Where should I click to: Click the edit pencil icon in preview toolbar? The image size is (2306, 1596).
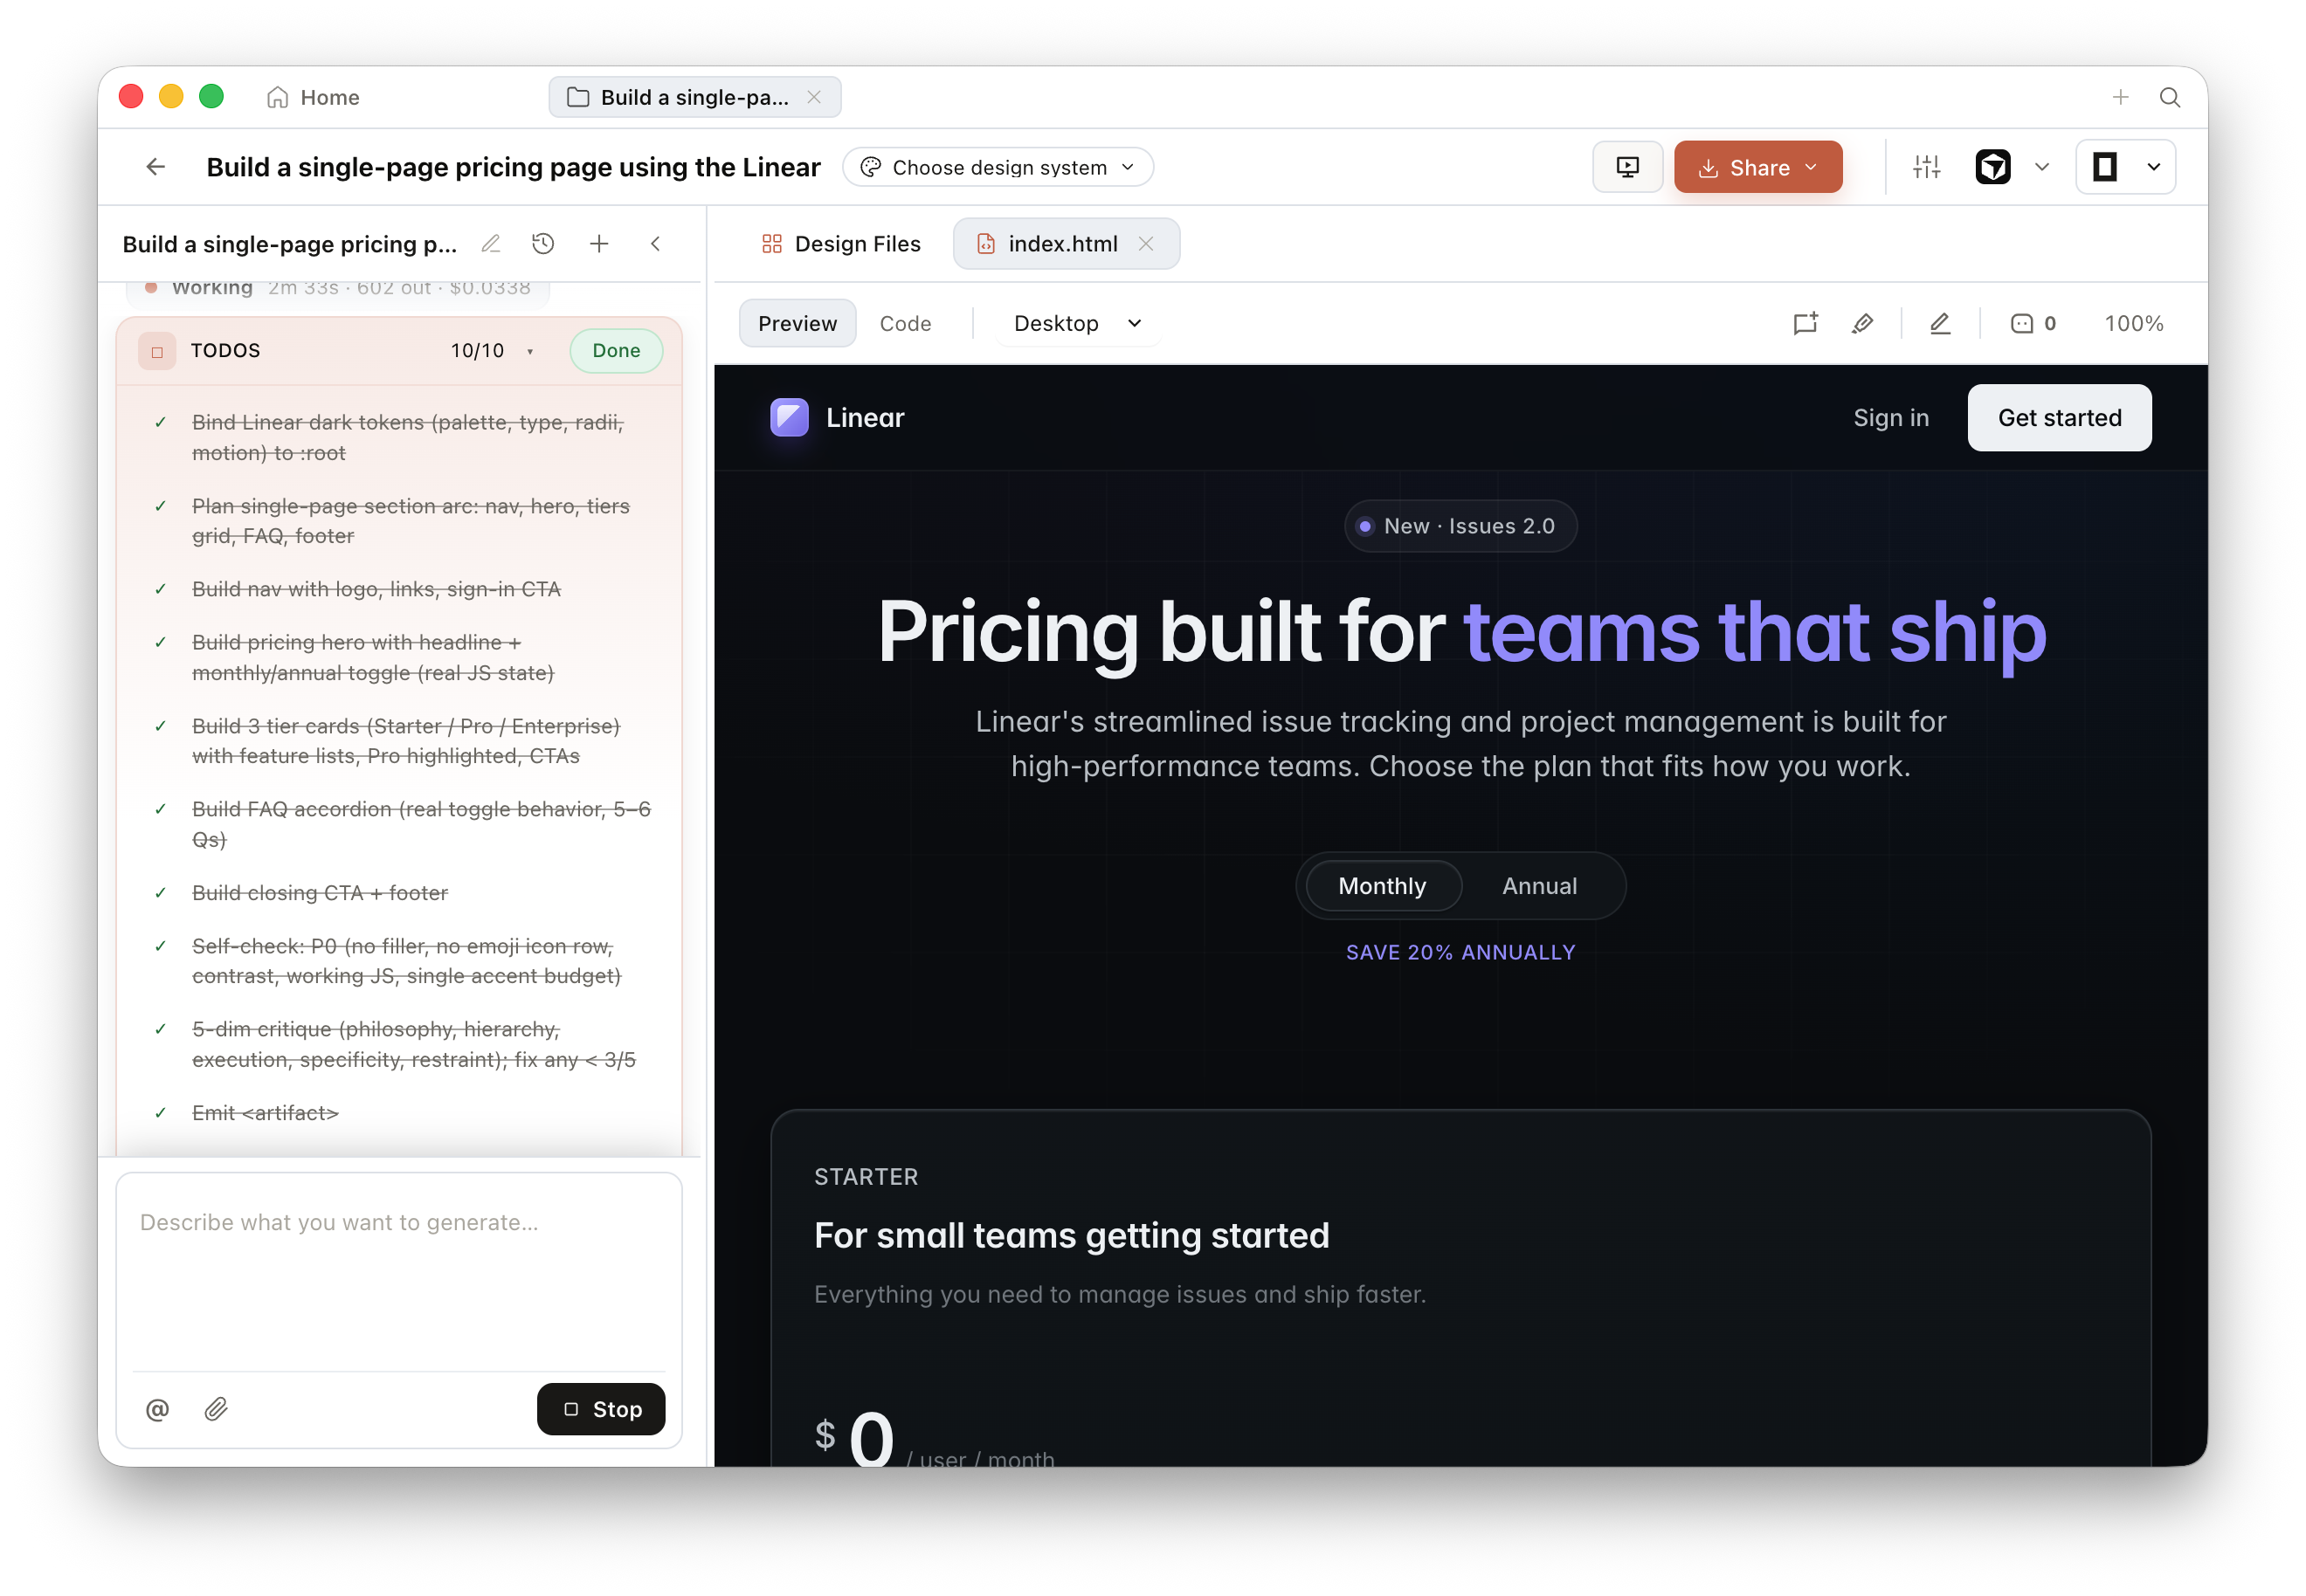[x=1939, y=323]
